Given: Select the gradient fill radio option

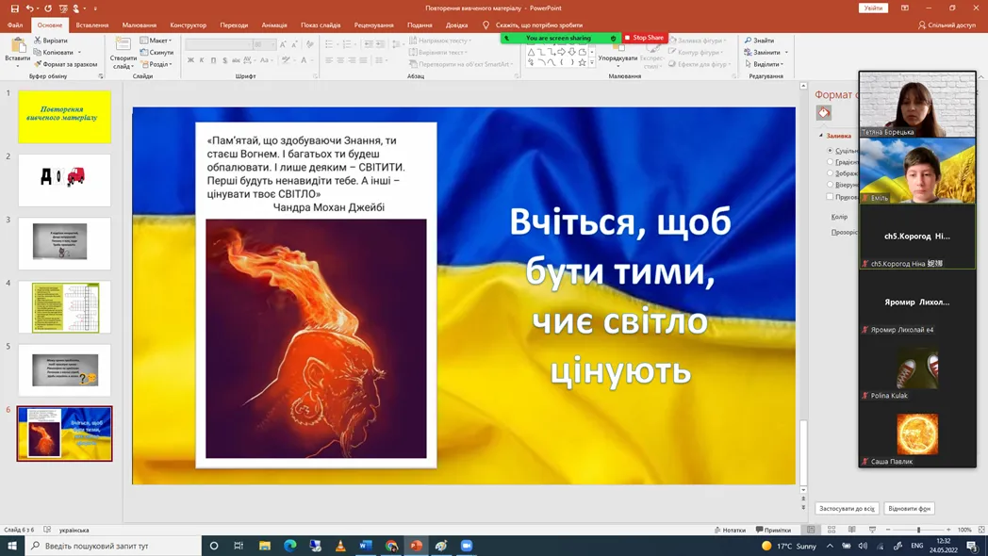Looking at the screenshot, I should click(x=831, y=162).
